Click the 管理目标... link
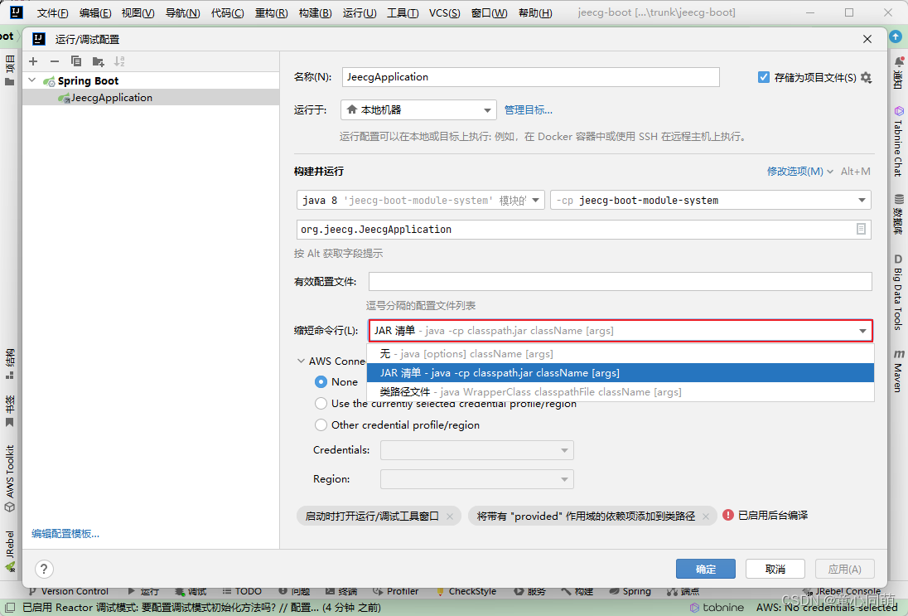The height and width of the screenshot is (616, 908). point(528,110)
